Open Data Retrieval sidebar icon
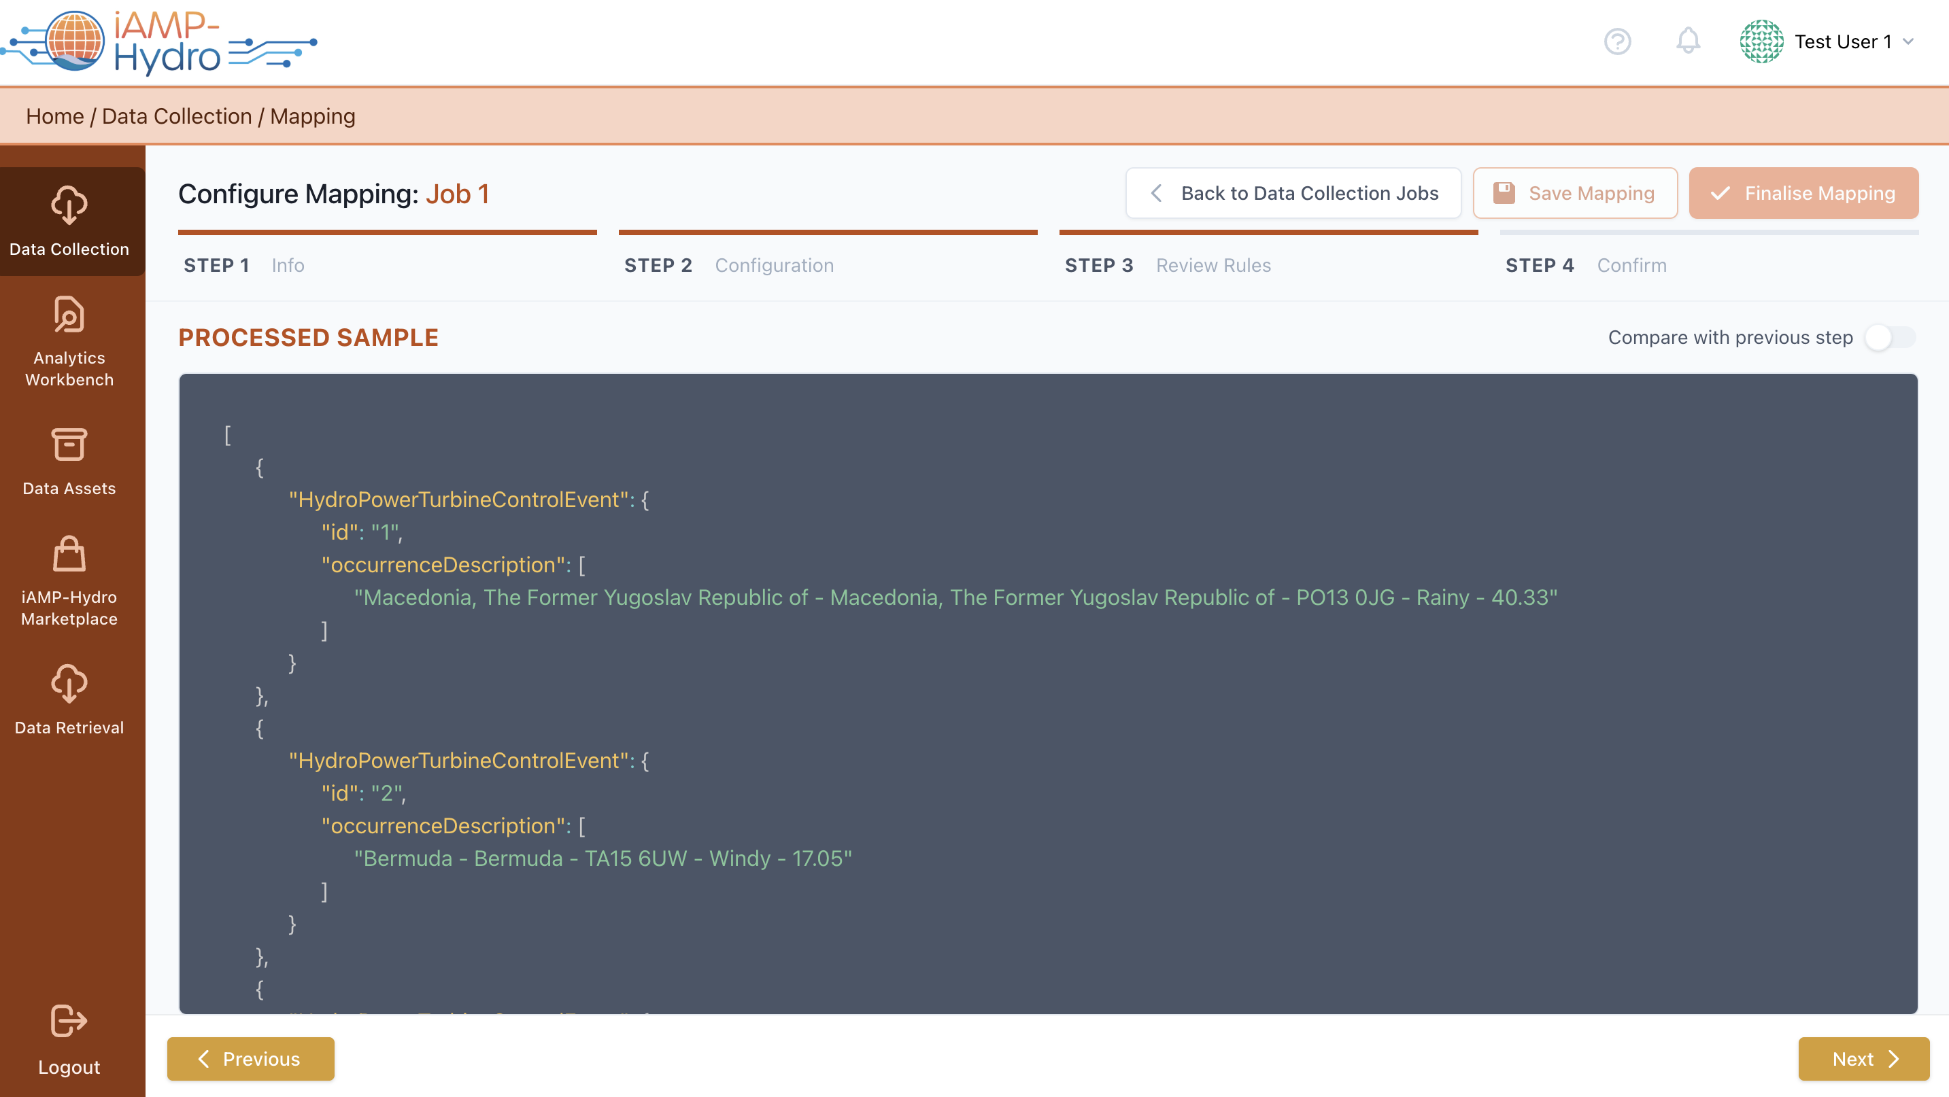This screenshot has height=1097, width=1949. click(x=69, y=684)
